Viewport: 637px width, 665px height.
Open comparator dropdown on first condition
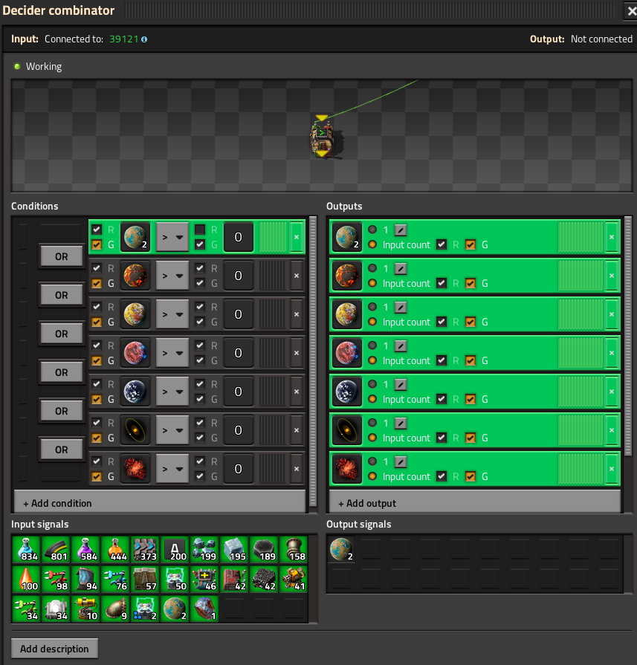[x=172, y=237]
